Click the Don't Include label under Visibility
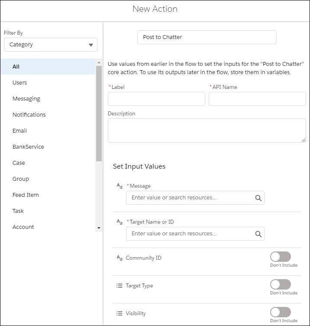 tap(284, 321)
